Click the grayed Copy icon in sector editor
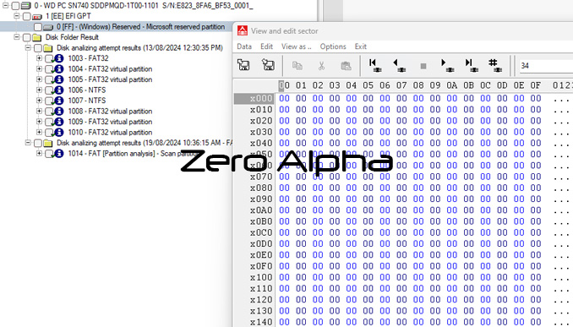573x327 pixels. 297,66
